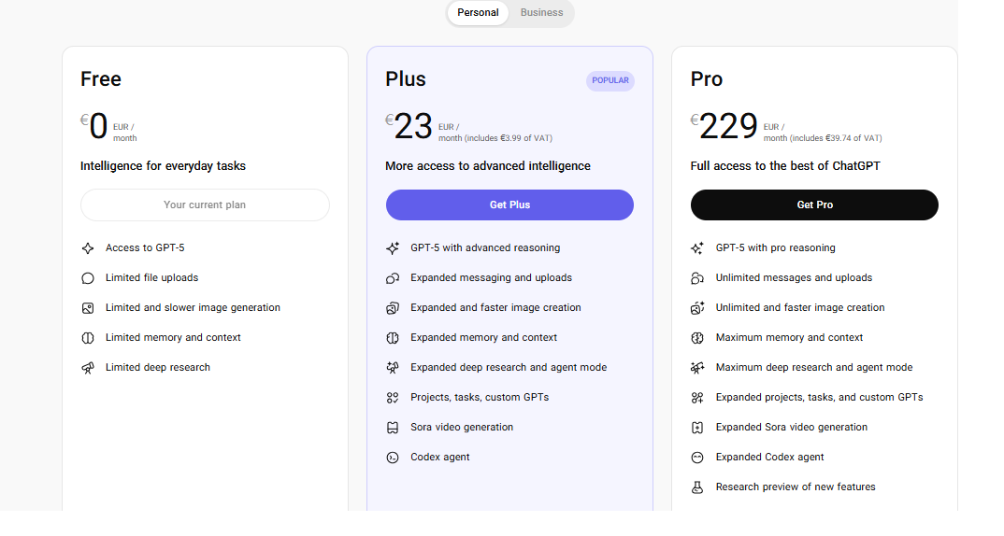The height and width of the screenshot is (536, 1004).
Task: Click 'Sora video generation' text in Plus
Action: [462, 428]
